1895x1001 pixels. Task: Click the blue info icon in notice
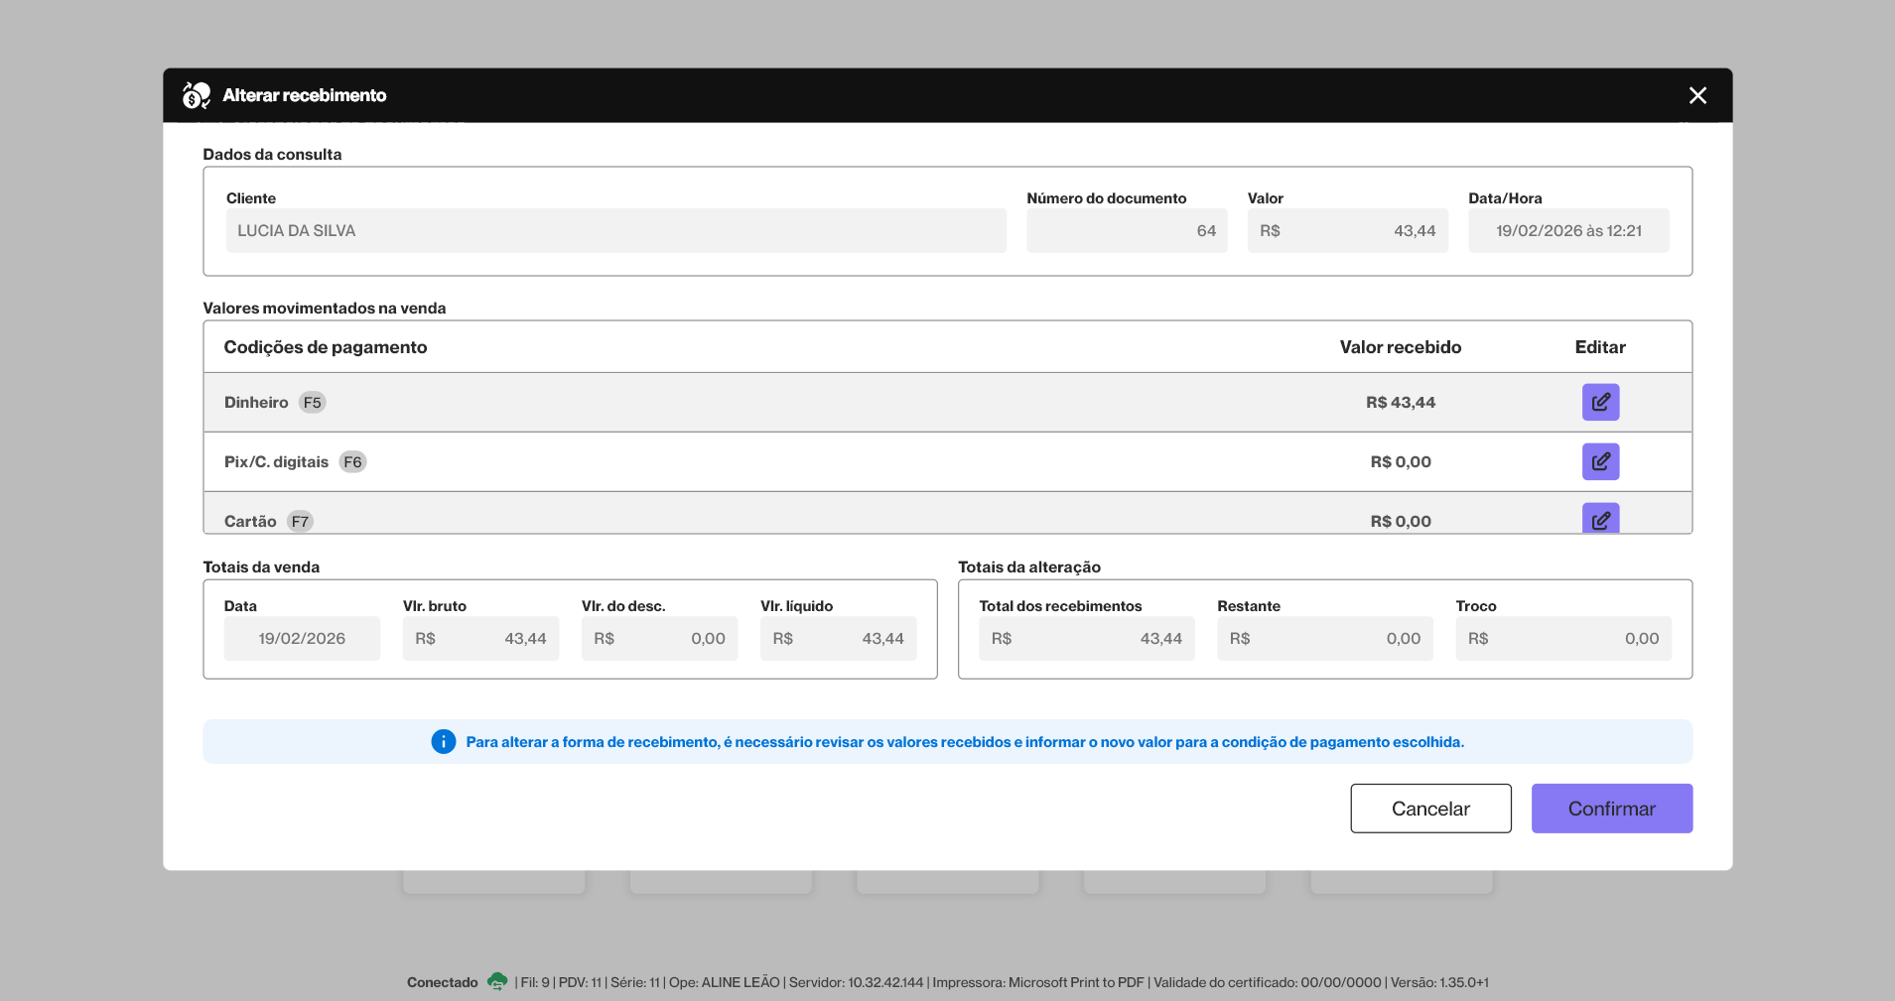444,742
